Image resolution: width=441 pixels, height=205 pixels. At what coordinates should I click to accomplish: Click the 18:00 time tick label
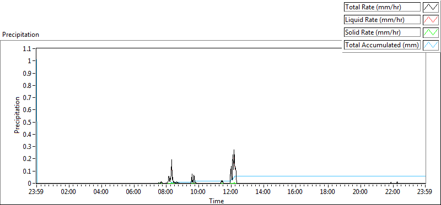pyautogui.click(x=328, y=192)
